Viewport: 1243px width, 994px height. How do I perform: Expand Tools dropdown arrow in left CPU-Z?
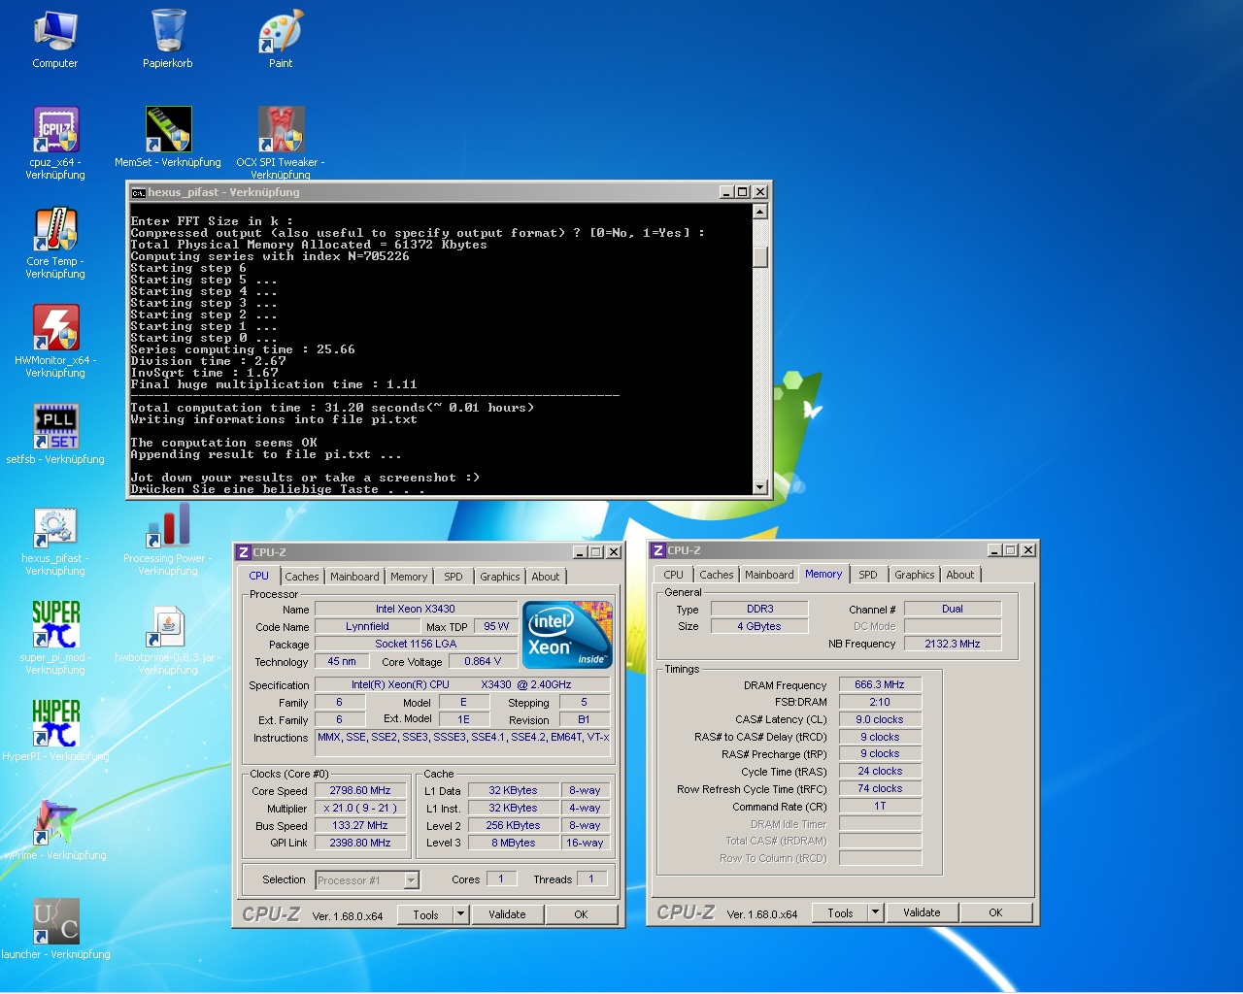click(461, 914)
